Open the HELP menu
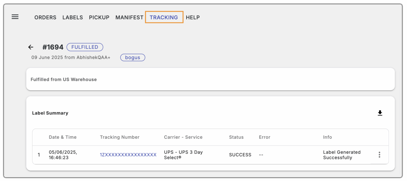The width and height of the screenshot is (407, 181). (193, 17)
